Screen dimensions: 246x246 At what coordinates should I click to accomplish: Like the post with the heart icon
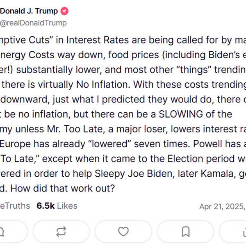coord(123,231)
